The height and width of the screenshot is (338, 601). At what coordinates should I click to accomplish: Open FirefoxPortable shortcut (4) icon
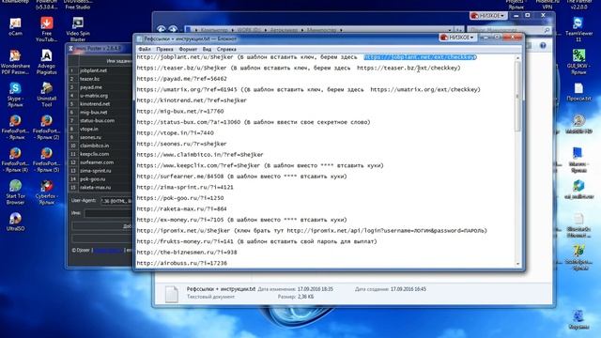tap(15, 160)
